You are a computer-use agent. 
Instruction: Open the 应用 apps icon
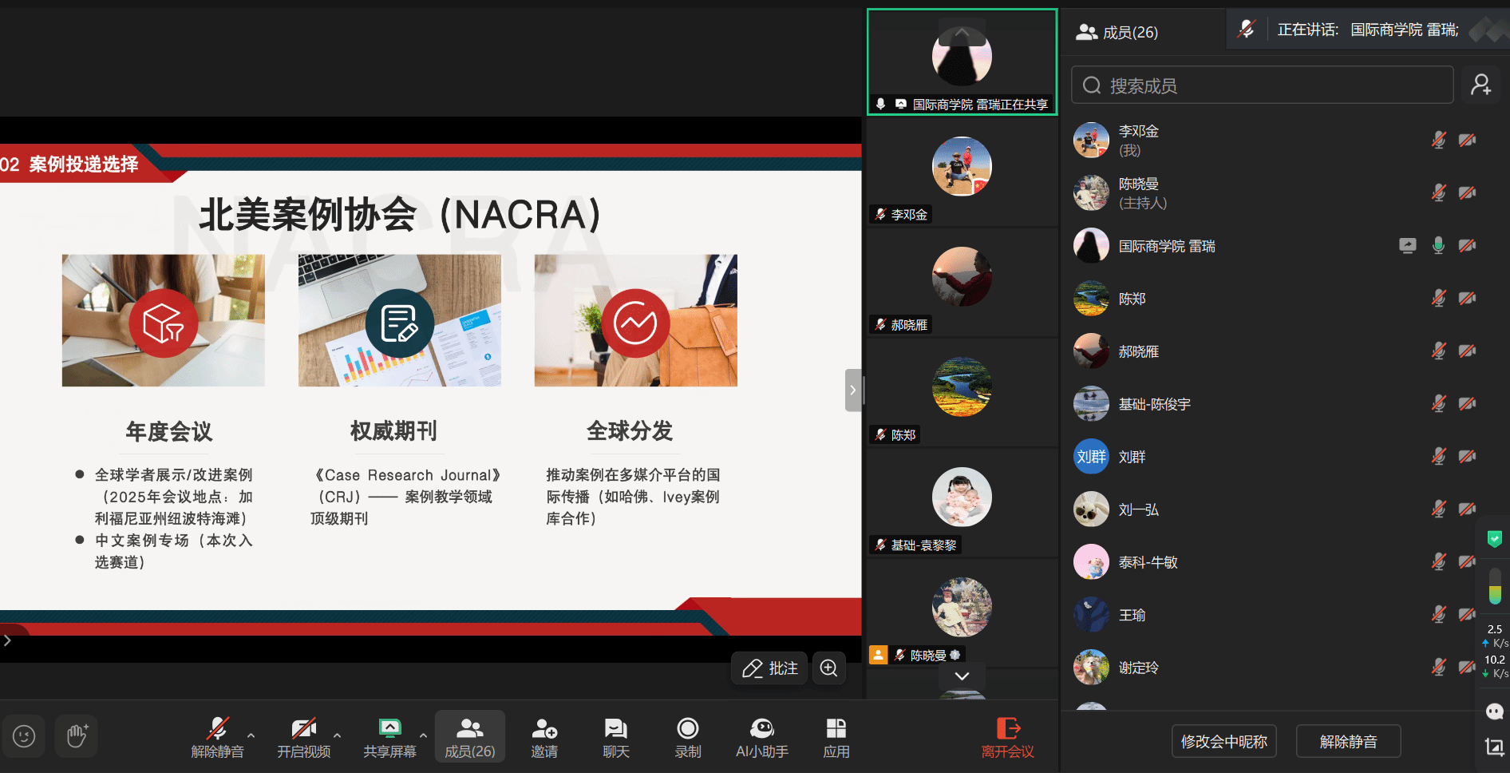836,736
